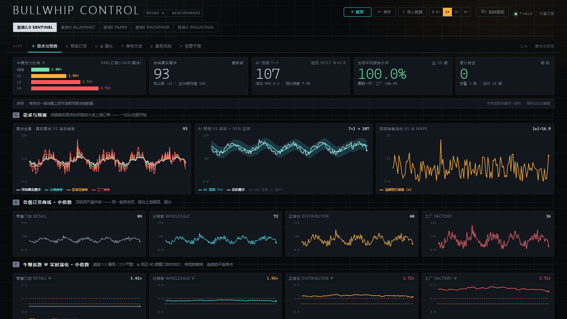
Task: Toggle 分销接单 legend series
Action: click(54, 190)
